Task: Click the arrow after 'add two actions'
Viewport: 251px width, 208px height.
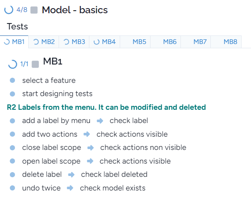Action: tap(87, 134)
